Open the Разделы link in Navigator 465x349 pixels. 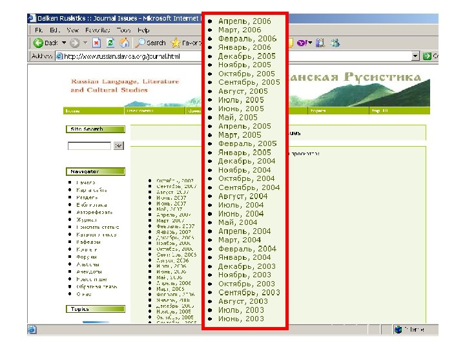point(87,197)
